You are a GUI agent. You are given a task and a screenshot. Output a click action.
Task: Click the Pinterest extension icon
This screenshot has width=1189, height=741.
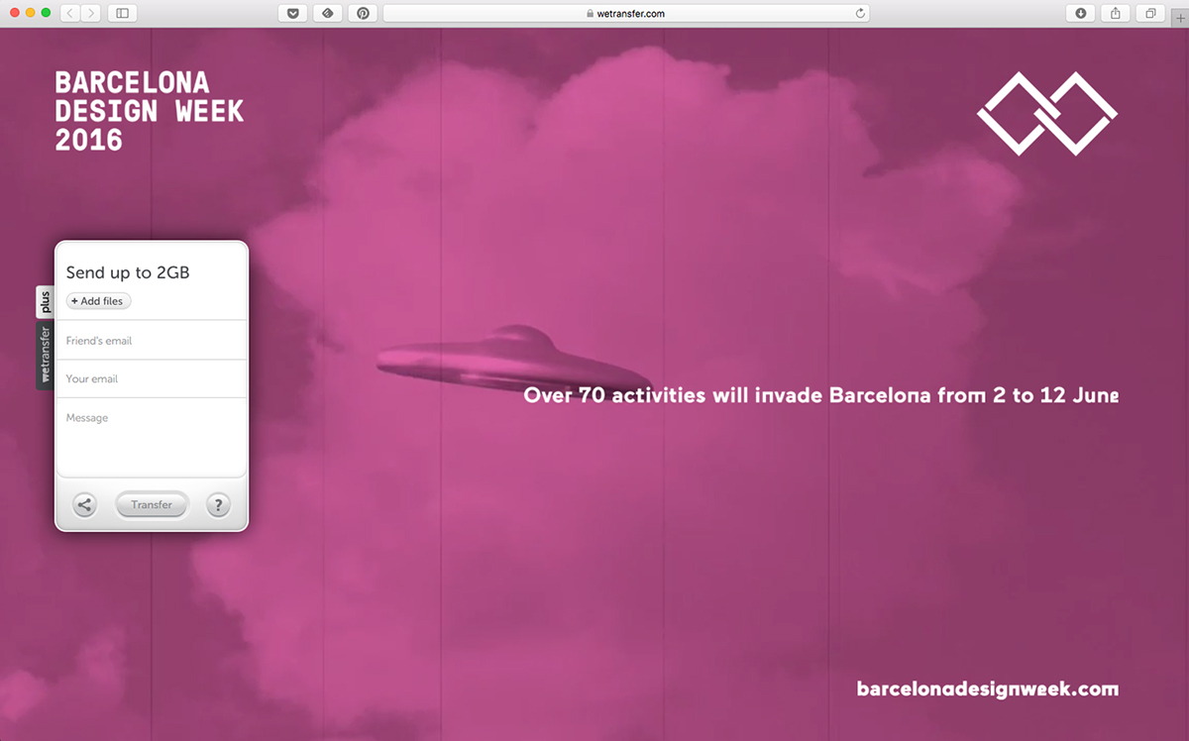pyautogui.click(x=364, y=13)
